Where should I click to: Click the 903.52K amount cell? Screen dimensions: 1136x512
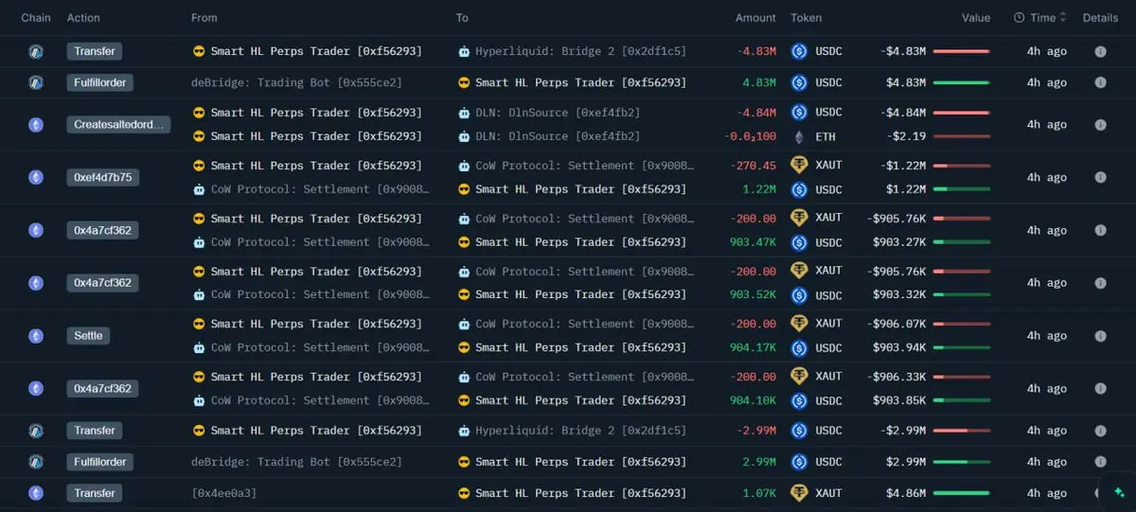click(x=753, y=294)
